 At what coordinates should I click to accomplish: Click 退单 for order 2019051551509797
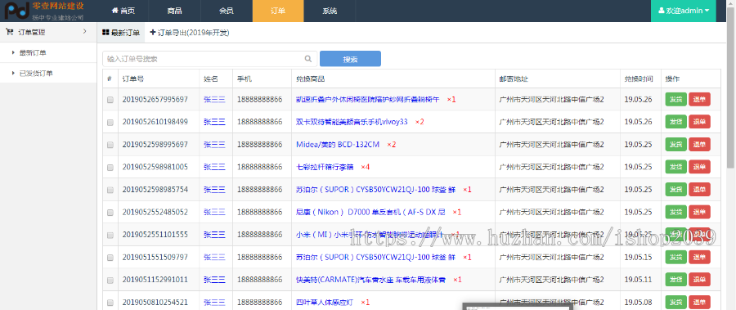pyautogui.click(x=699, y=257)
